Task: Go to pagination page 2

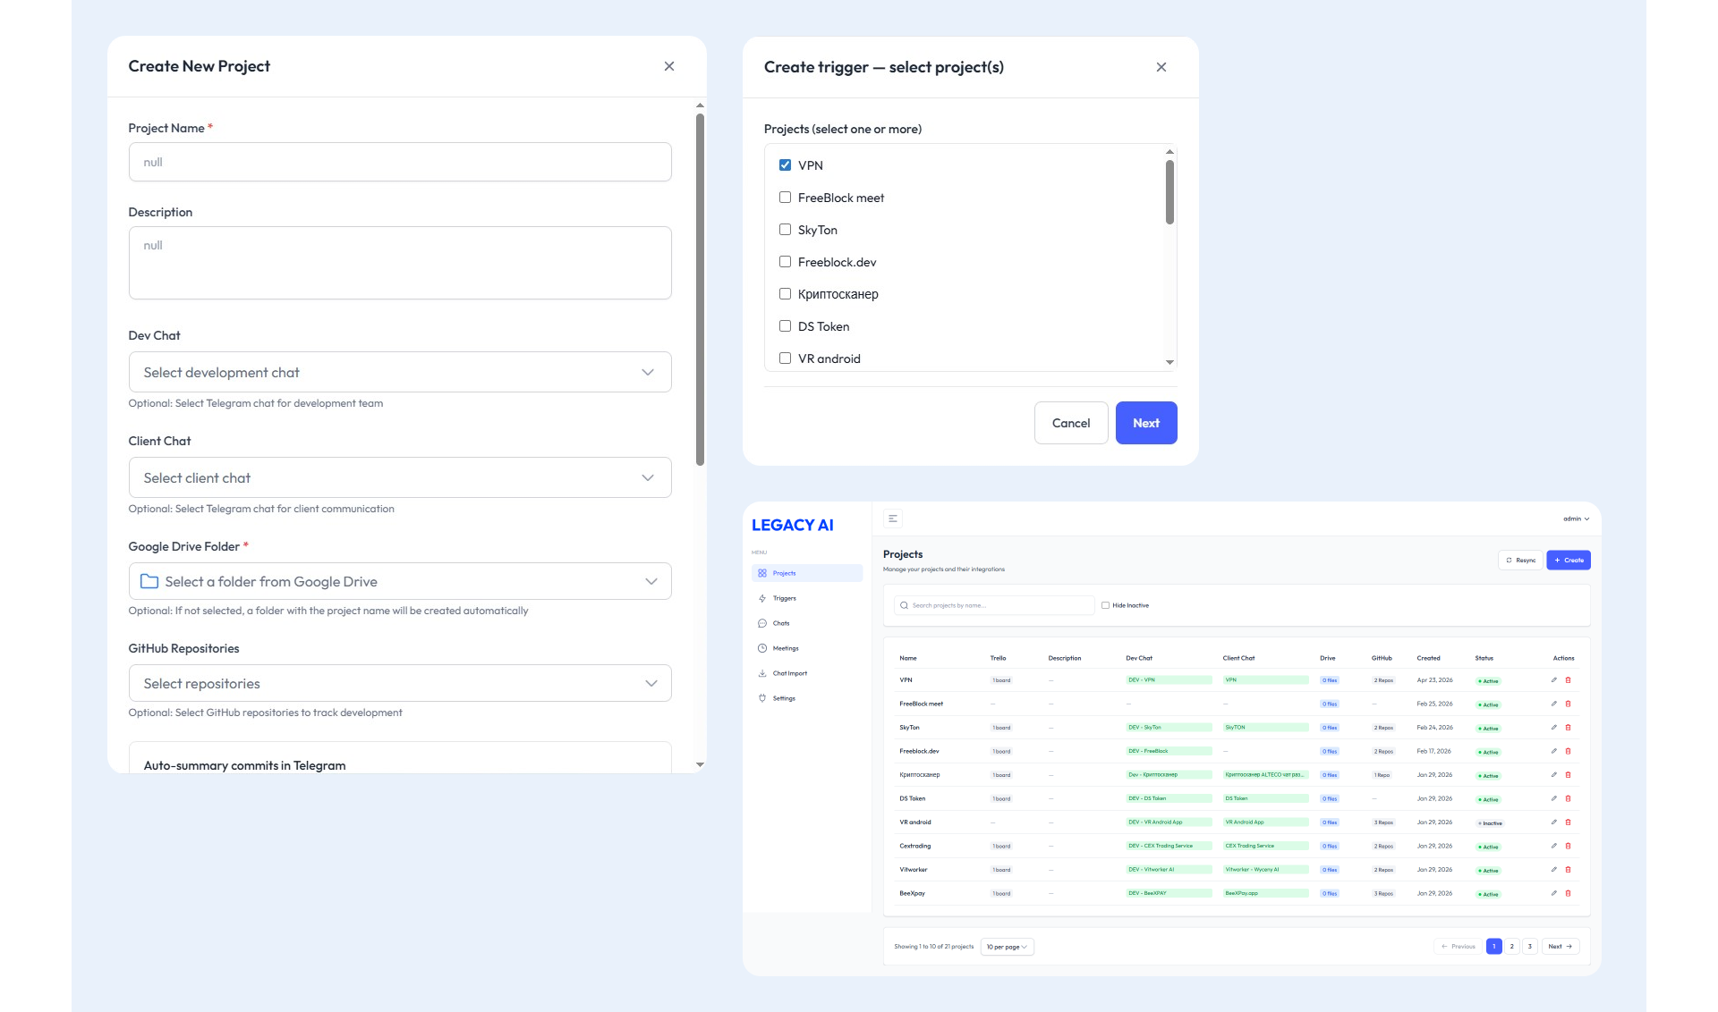Action: click(x=1512, y=946)
